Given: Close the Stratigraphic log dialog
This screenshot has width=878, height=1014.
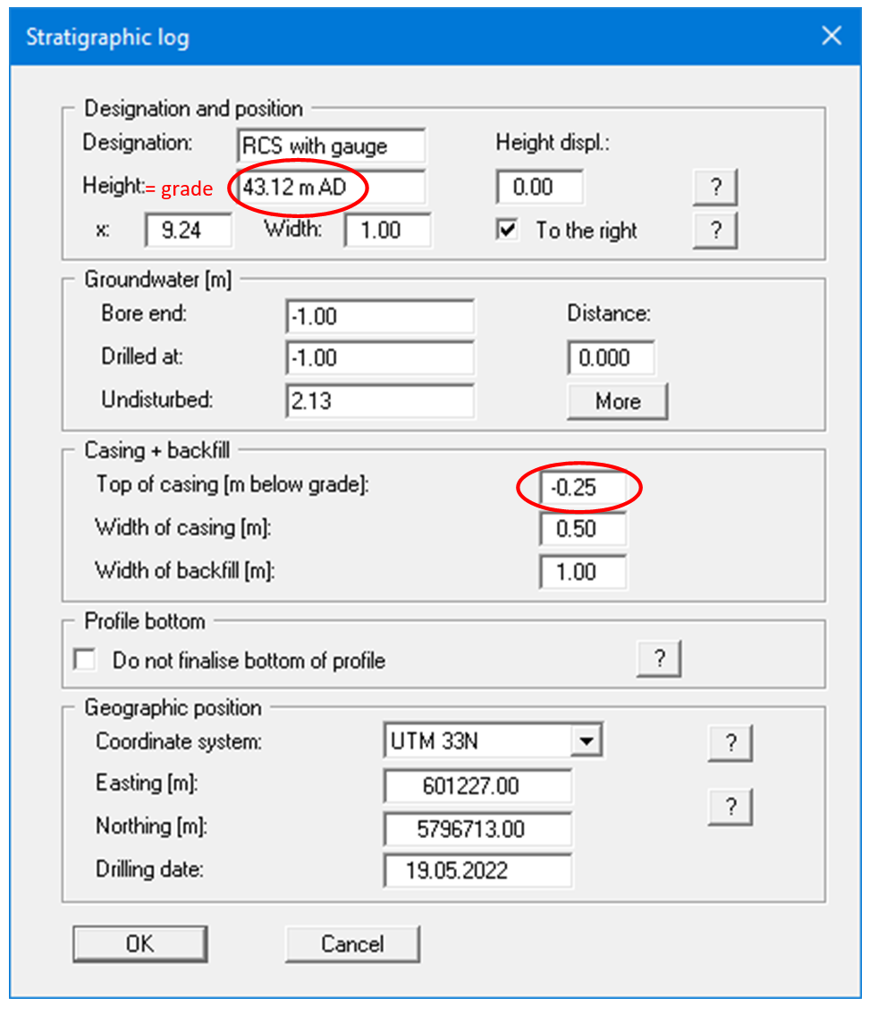Looking at the screenshot, I should tap(832, 36).
